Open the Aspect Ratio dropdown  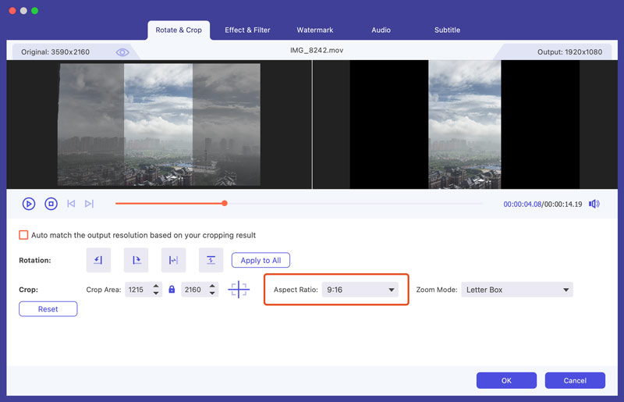tap(361, 290)
